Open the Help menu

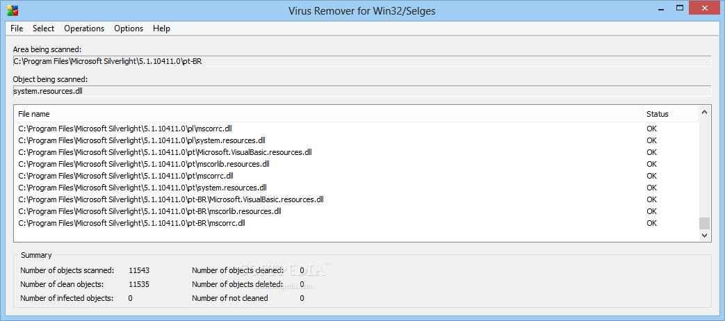[x=161, y=28]
